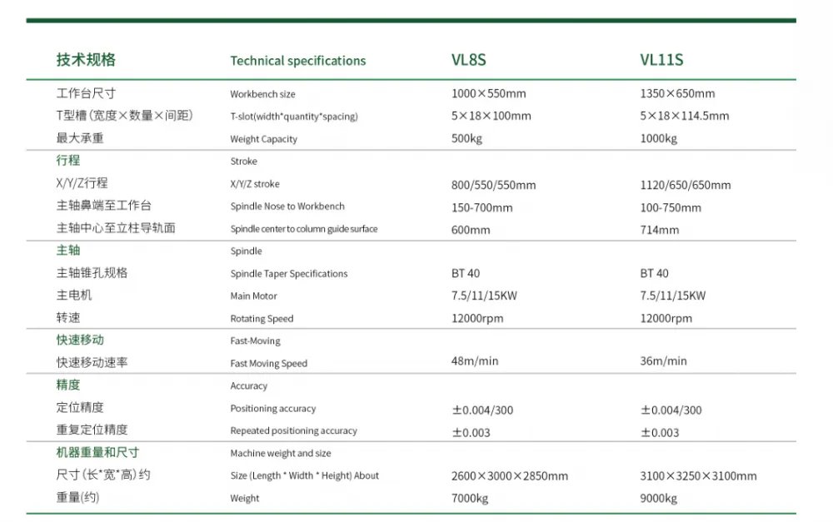Click the VL11S '±0.004/300' value
The image size is (833, 522).
pos(671,410)
